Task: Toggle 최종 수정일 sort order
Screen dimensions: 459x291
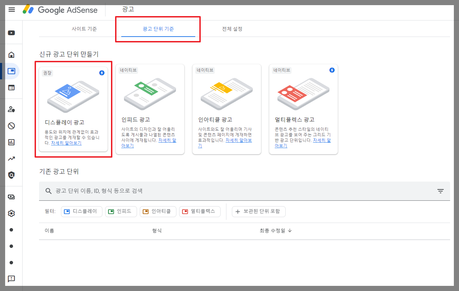Action: pyautogui.click(x=276, y=230)
